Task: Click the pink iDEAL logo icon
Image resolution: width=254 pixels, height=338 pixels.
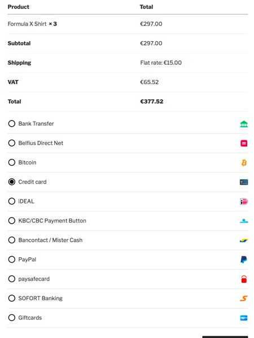Action: coord(244,201)
